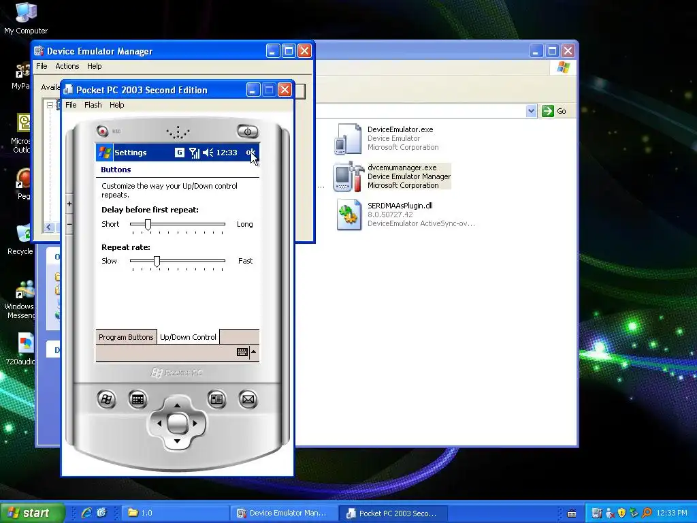Click the D-pad right arrow

[195, 424]
